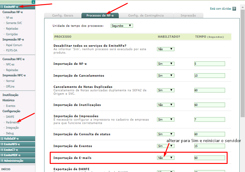
Task: Click the Importação da Consulta de status time field
Action: [210, 134]
